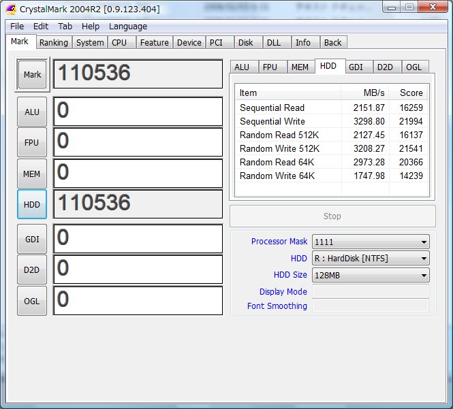Click the OGL score field showing 0
The image size is (453, 409).
[x=138, y=301]
